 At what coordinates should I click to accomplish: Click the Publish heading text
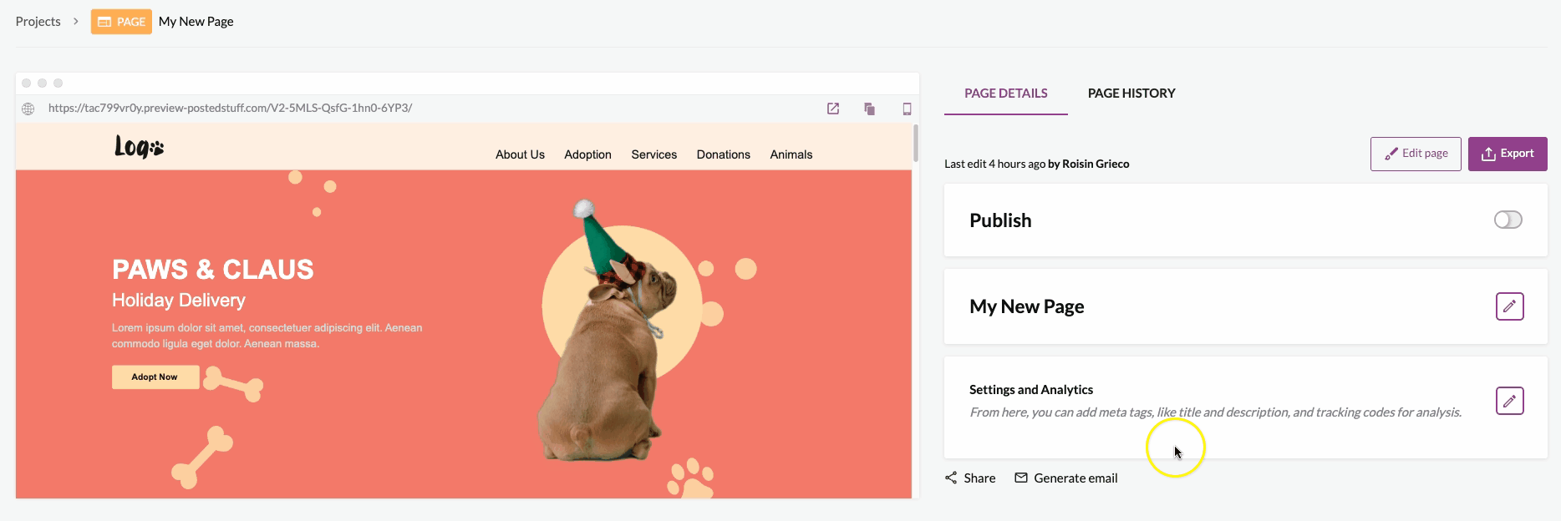[1000, 220]
